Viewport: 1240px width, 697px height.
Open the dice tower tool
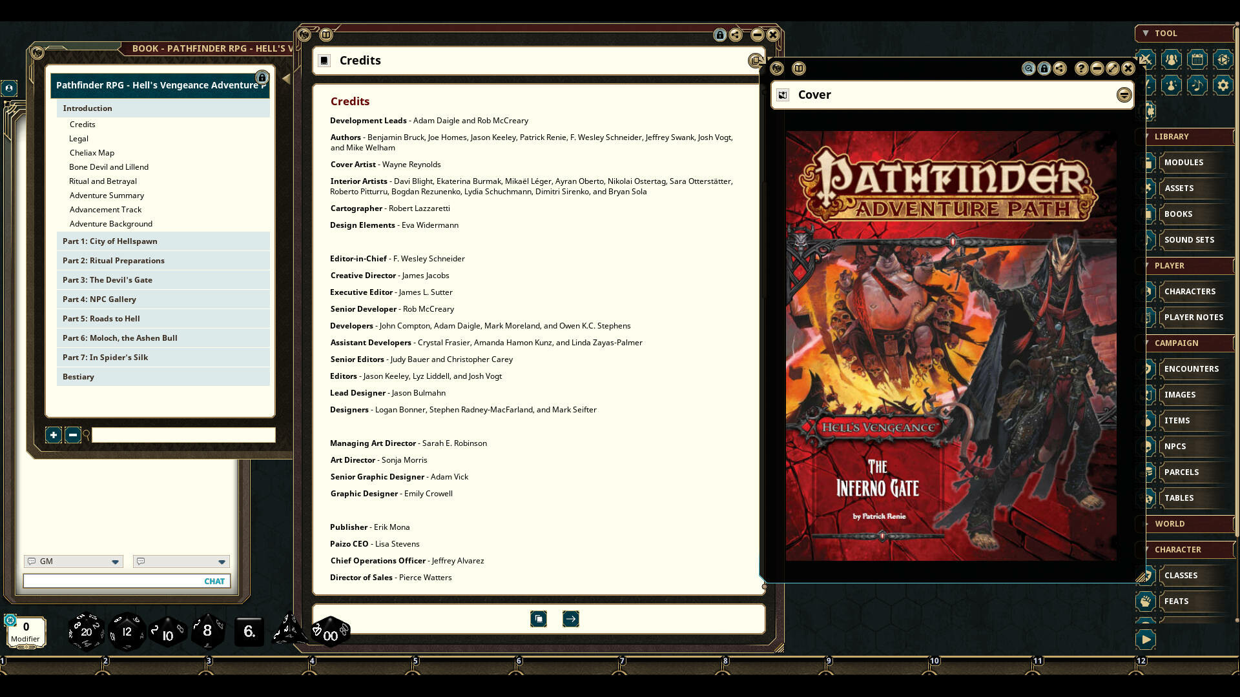click(1223, 59)
